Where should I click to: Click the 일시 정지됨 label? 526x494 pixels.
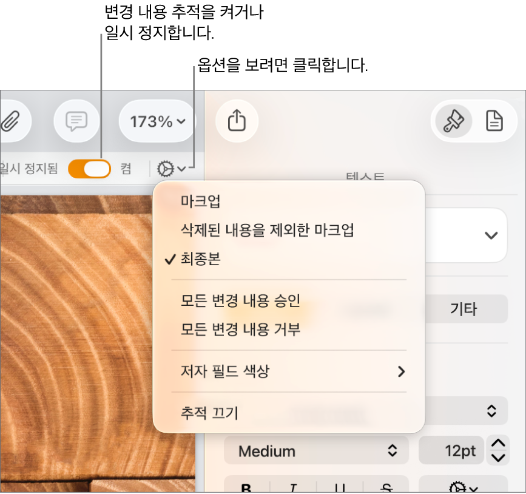click(x=29, y=169)
